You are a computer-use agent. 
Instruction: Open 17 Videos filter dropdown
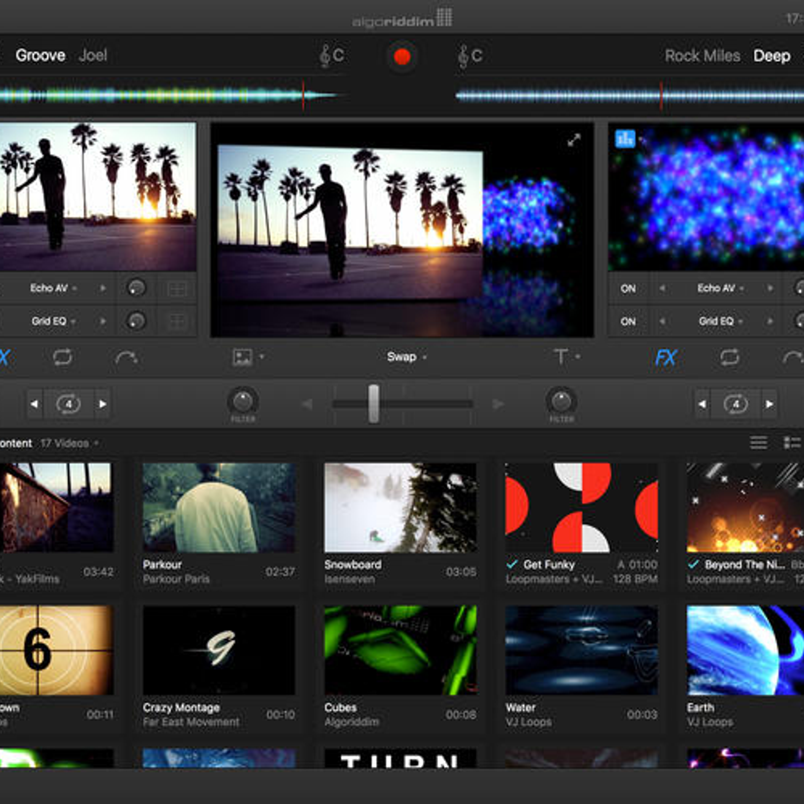tap(69, 443)
